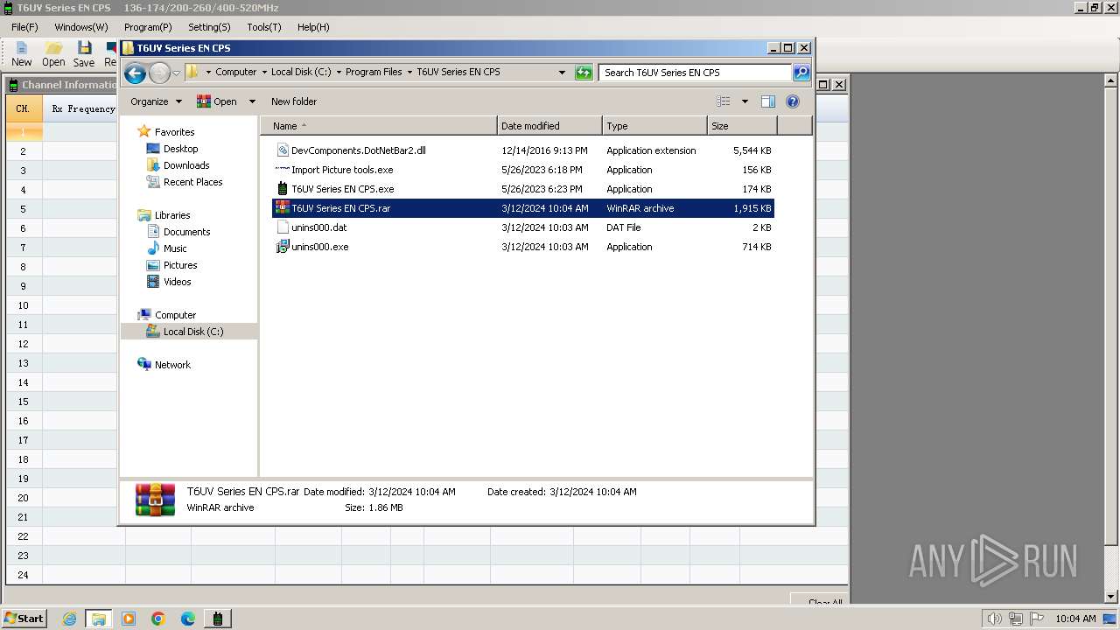Viewport: 1120px width, 630px height.
Task: Expand Program Files breadcrumb arrow
Action: (409, 73)
